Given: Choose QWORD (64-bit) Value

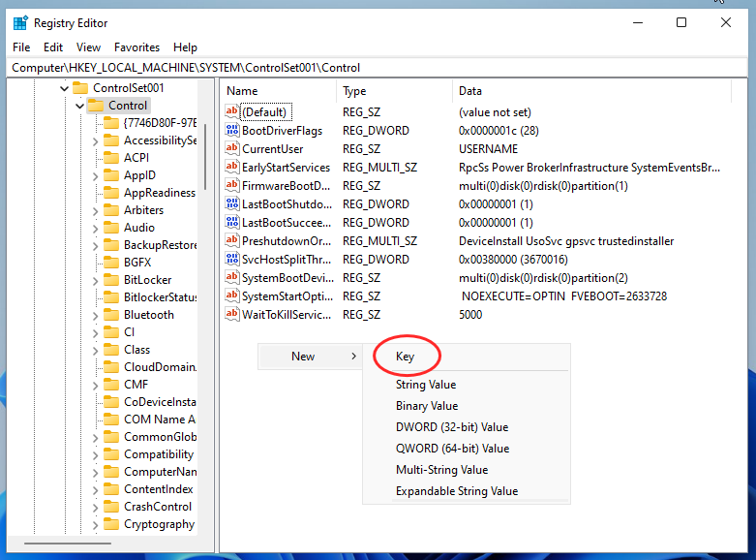Looking at the screenshot, I should click(x=467, y=448).
